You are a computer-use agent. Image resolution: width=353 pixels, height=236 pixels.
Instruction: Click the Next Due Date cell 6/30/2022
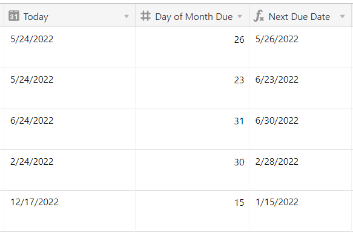tap(300, 129)
